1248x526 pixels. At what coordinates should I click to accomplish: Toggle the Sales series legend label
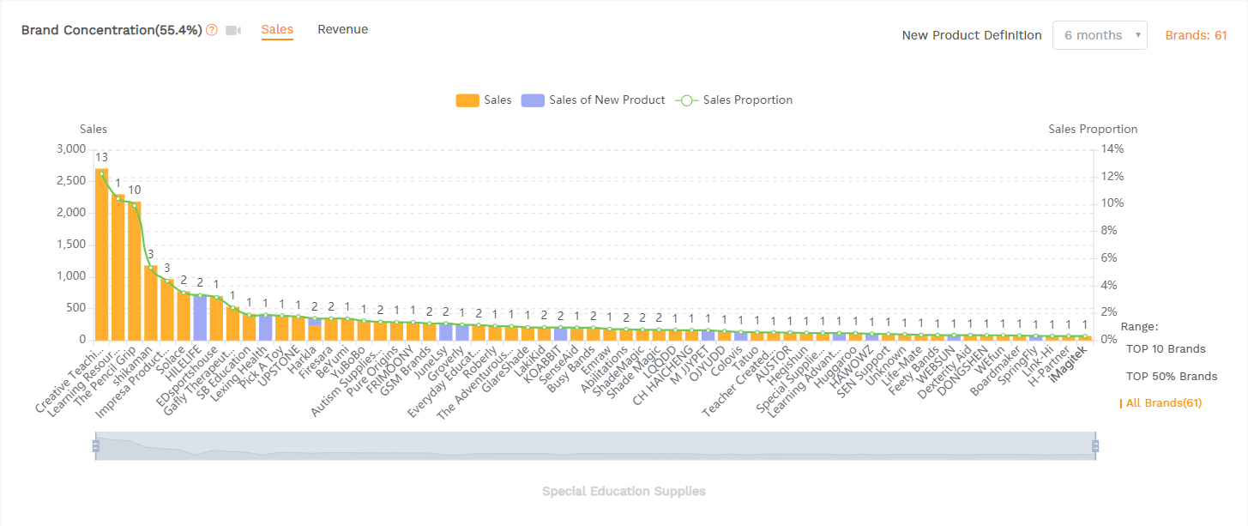[497, 100]
